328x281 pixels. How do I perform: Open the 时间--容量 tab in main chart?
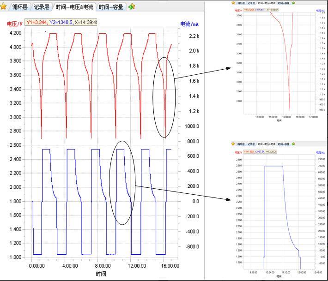[111, 7]
